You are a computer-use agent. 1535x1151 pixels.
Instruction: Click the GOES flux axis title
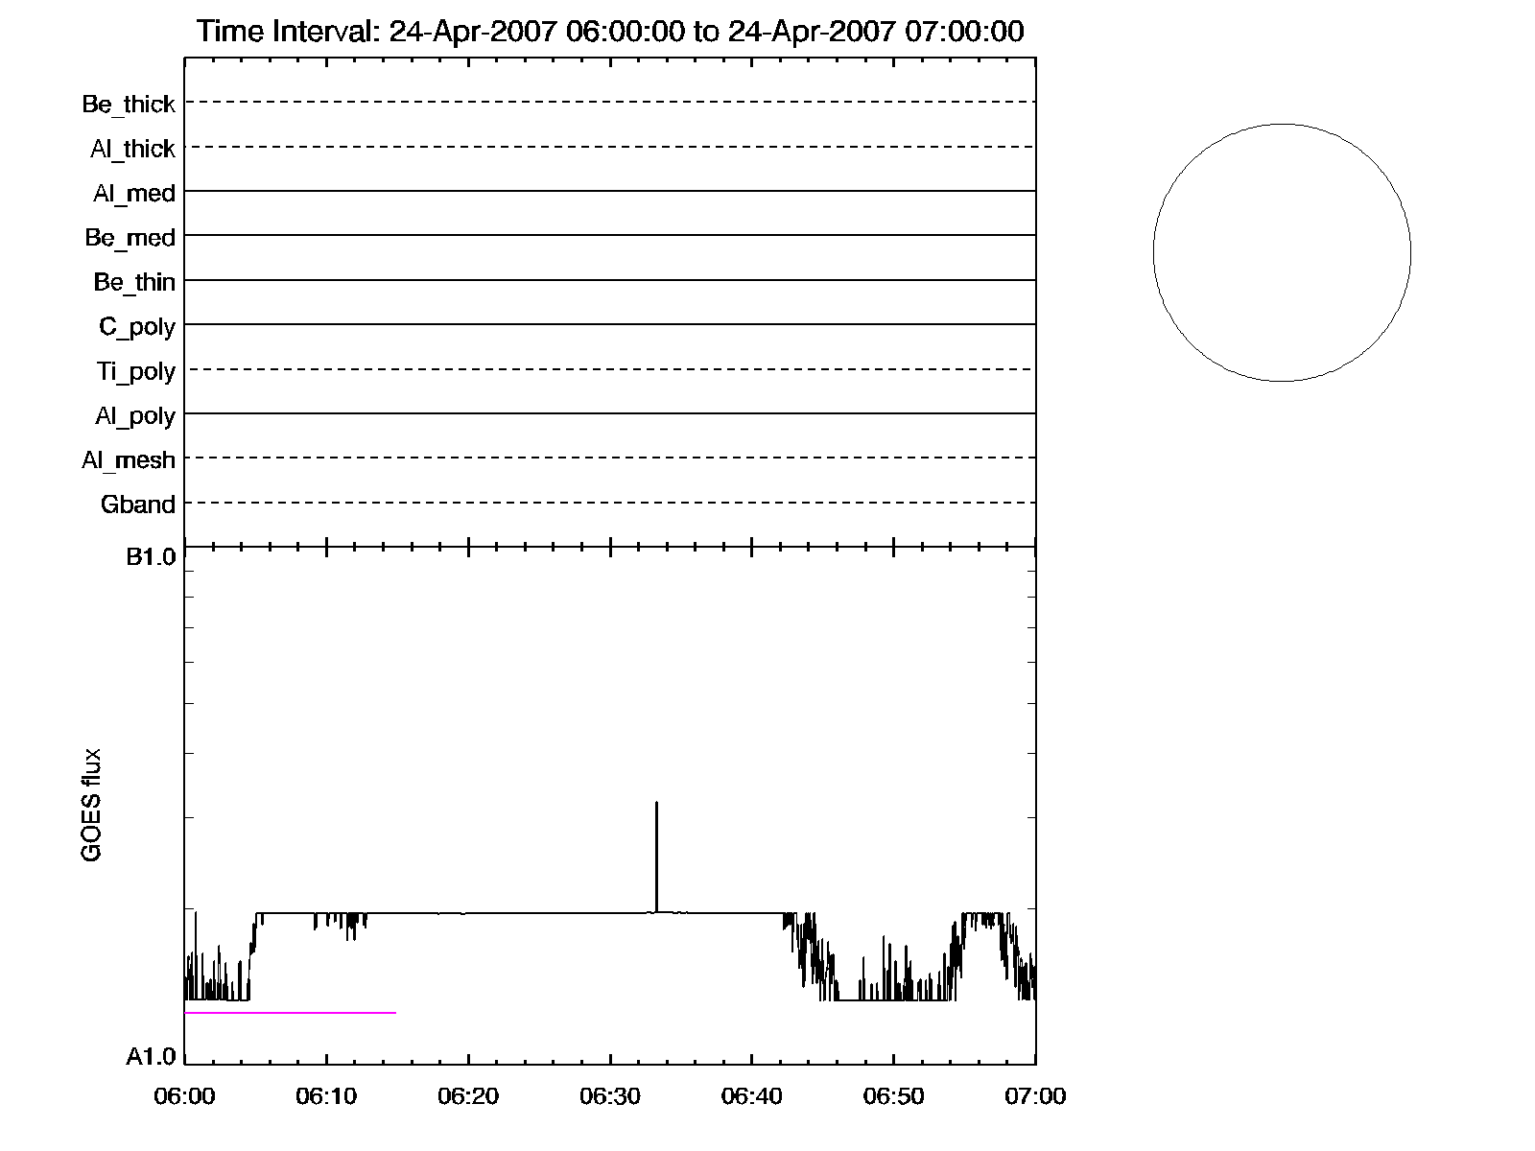[91, 806]
